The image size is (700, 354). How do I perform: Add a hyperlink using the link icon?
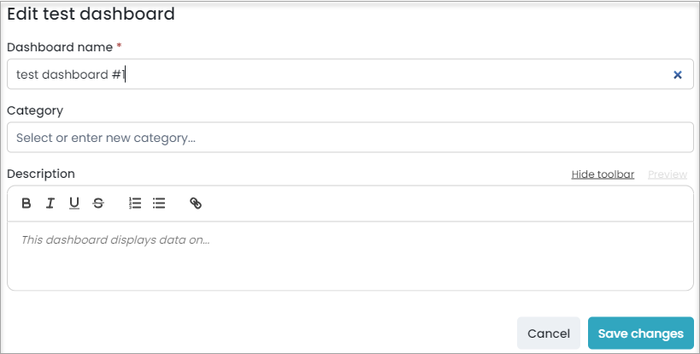click(196, 204)
